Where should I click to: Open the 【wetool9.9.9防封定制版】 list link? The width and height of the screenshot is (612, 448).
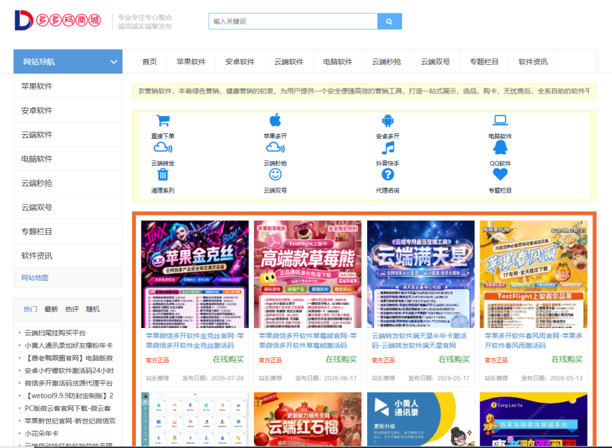[69, 396]
